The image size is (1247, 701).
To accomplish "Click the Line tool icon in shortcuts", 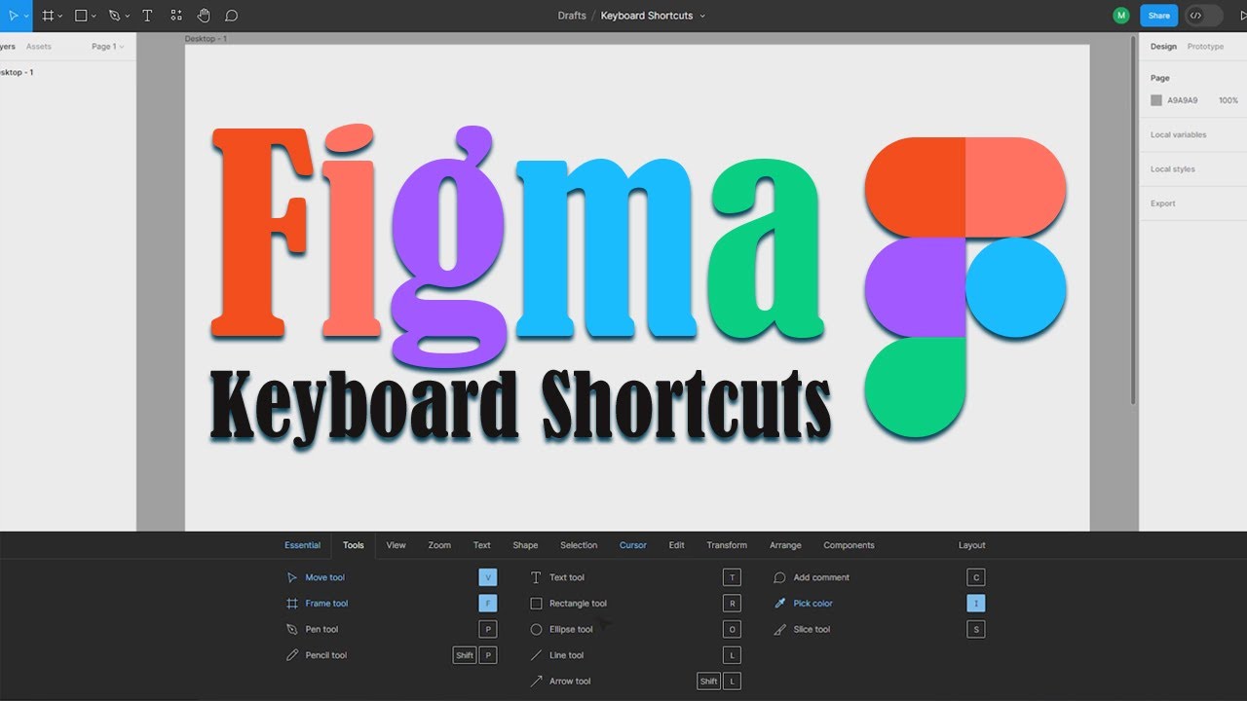I will 536,655.
